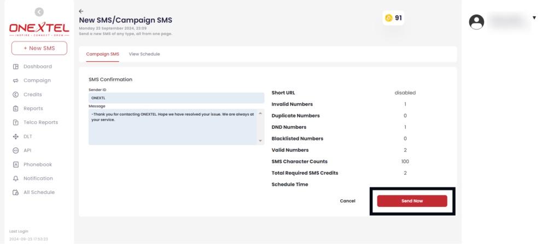Click the message scrollbar up arrow

pyautogui.click(x=260, y=114)
